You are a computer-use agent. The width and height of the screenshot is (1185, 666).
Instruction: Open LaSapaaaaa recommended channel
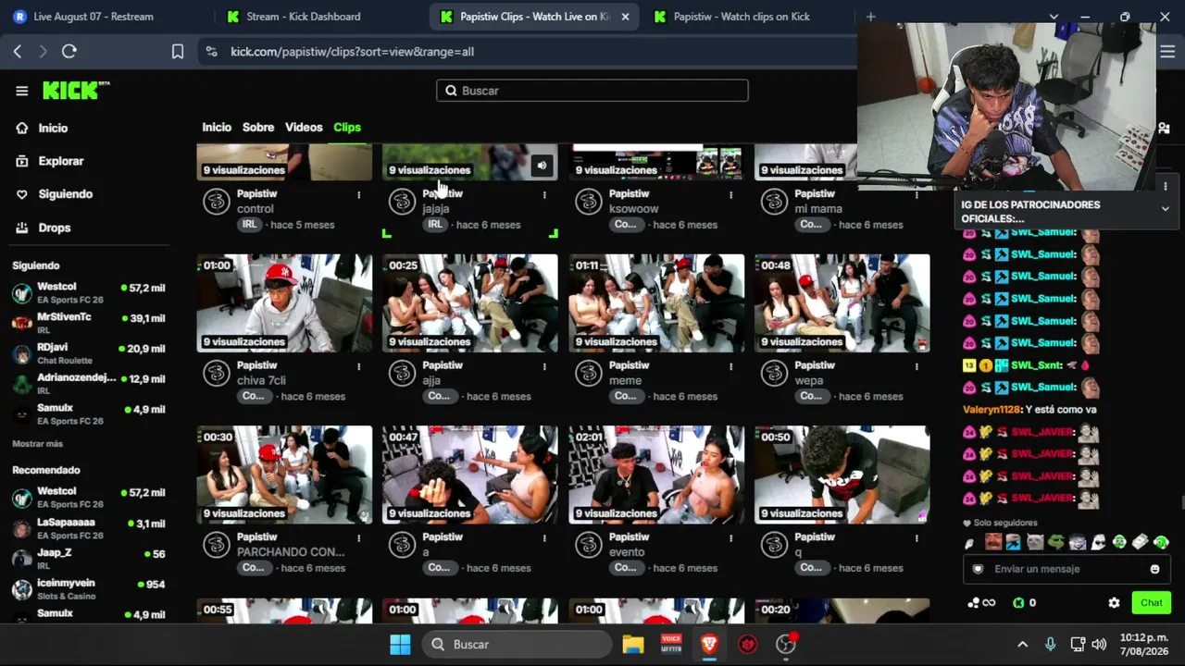89,528
